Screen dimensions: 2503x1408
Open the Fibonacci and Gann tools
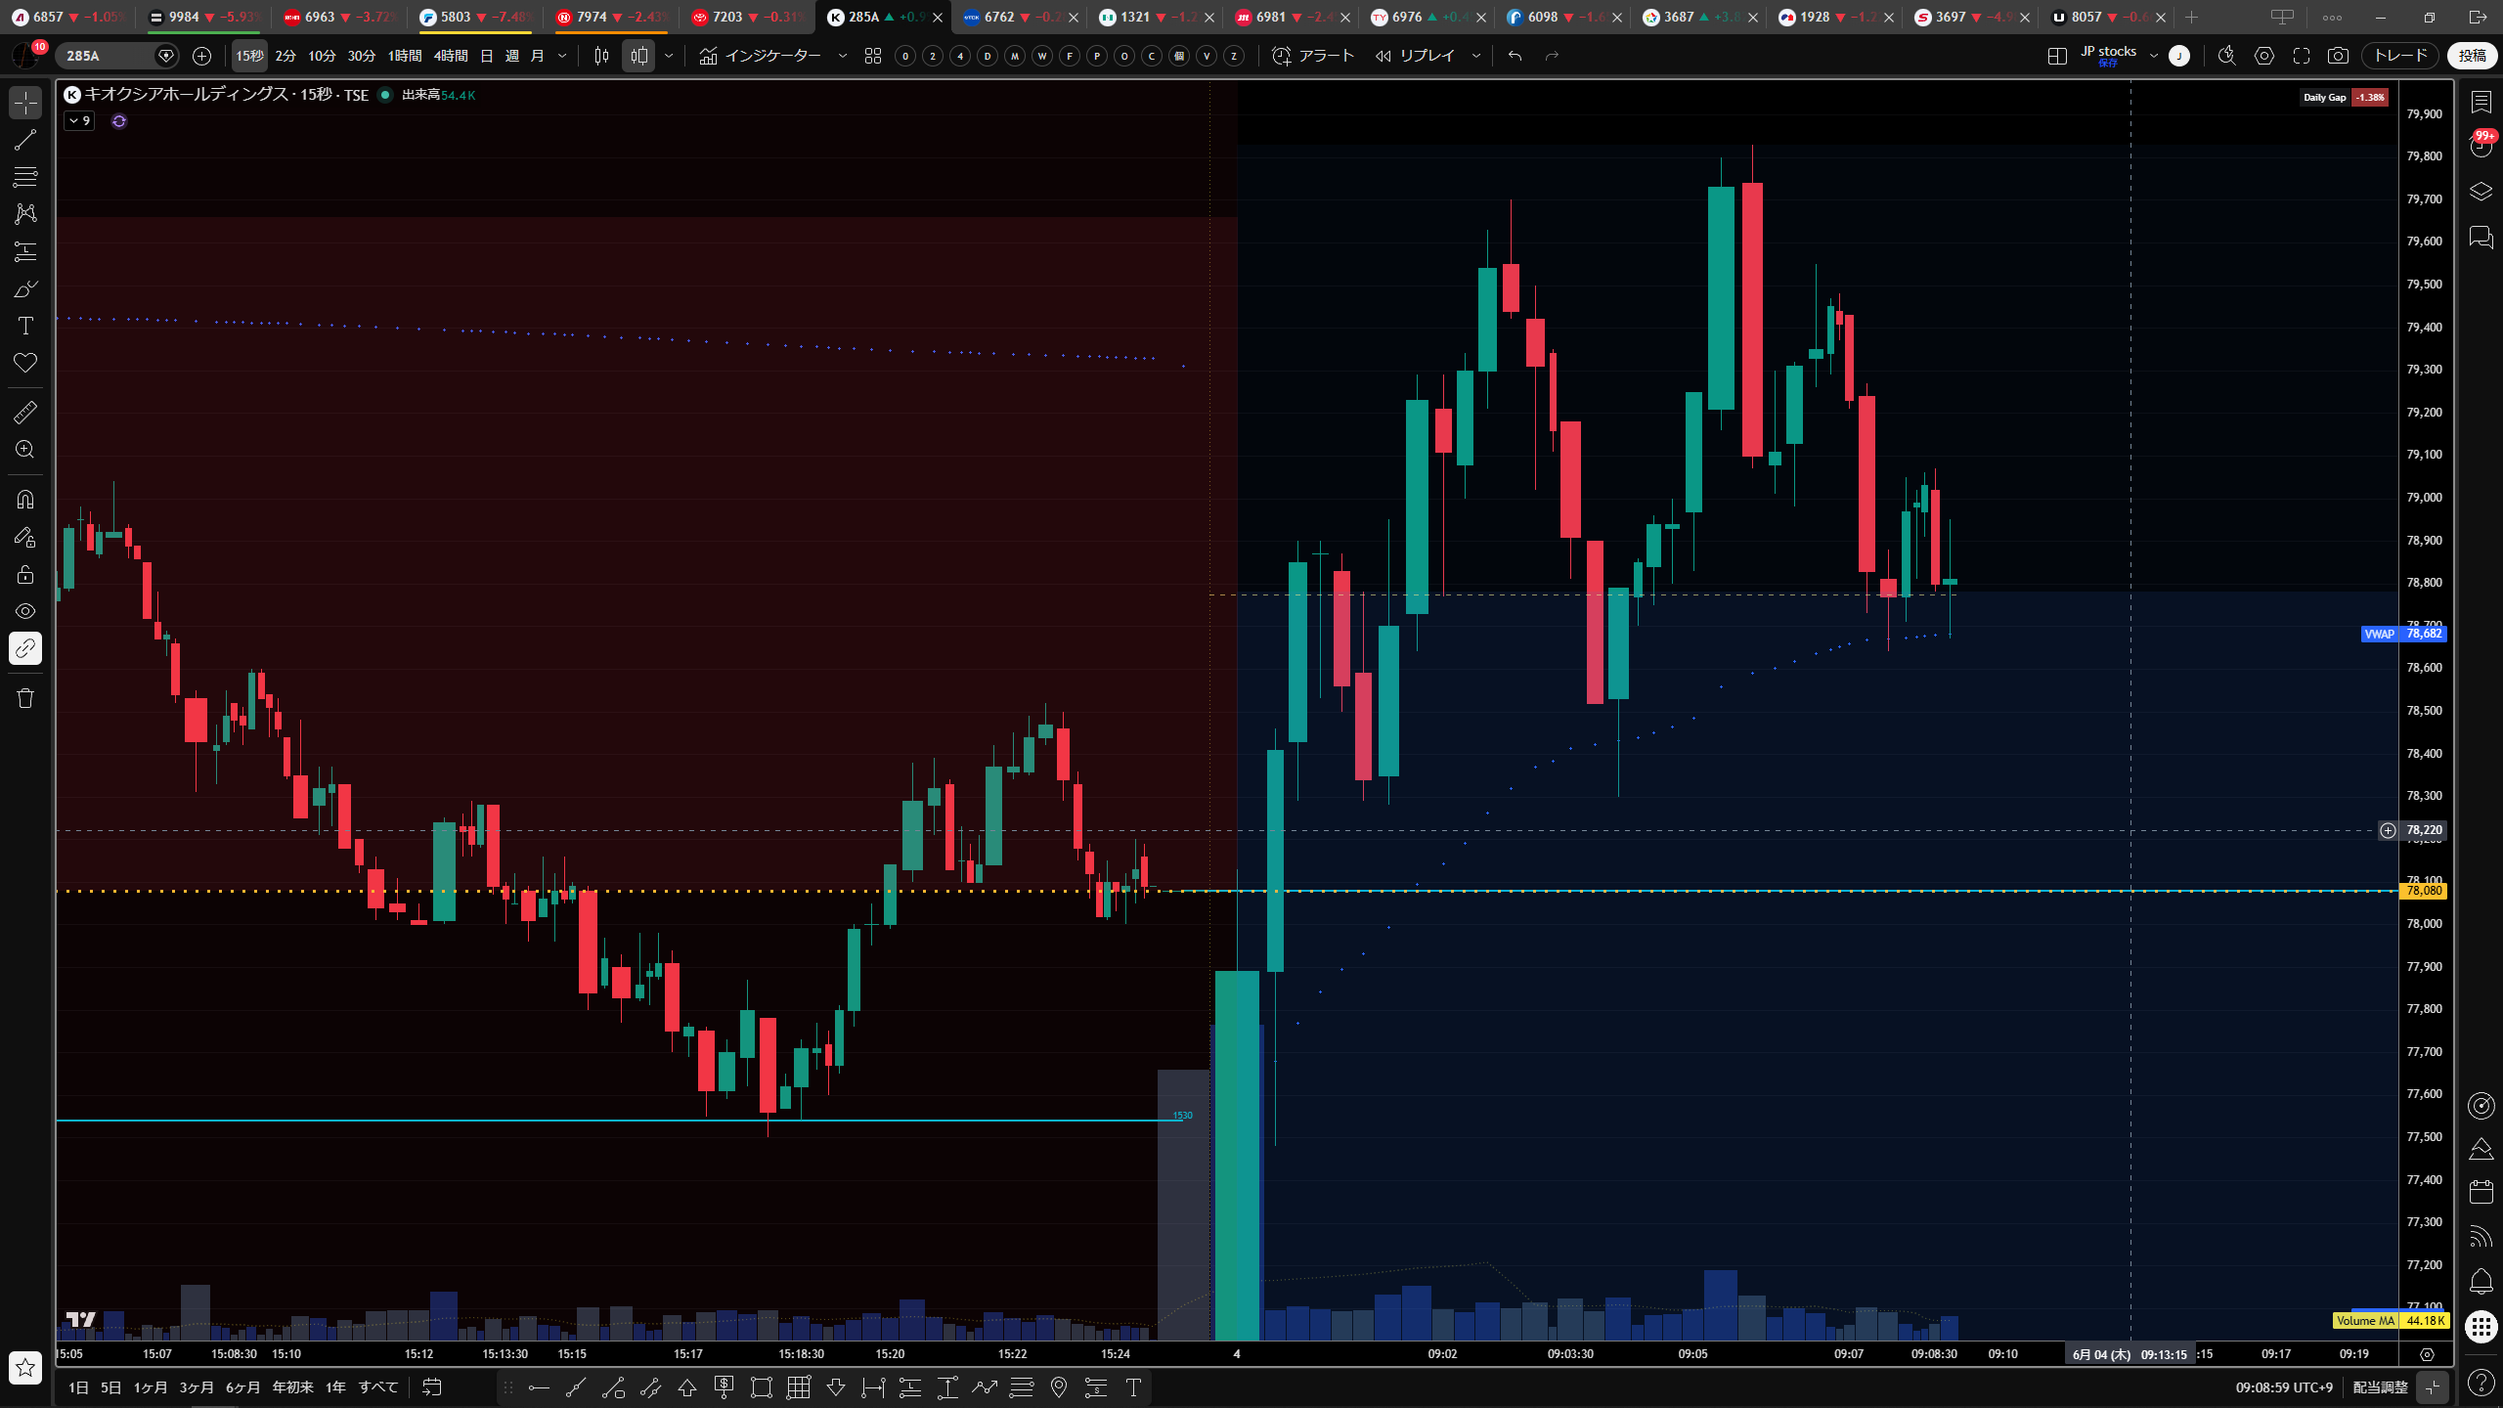tap(25, 177)
